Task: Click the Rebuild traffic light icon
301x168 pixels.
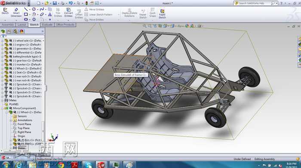Action: point(86,3)
